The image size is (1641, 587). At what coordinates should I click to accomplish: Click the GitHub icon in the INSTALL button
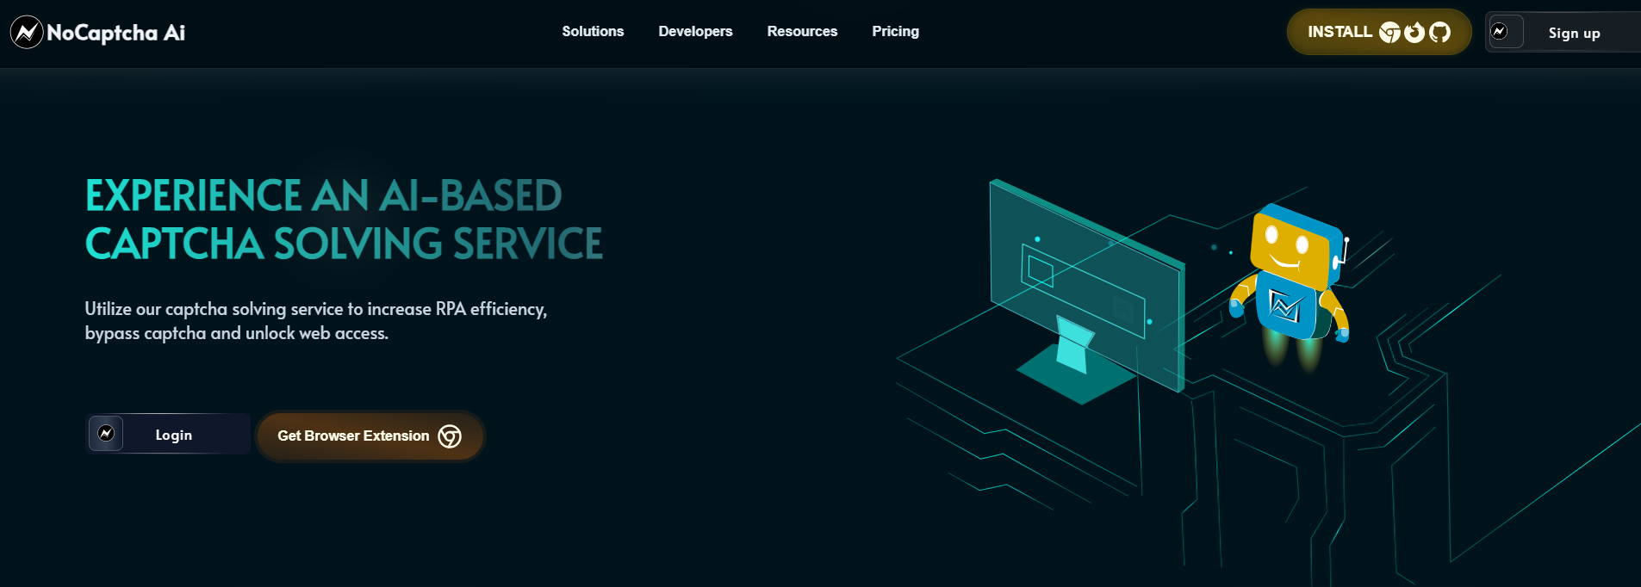[x=1439, y=33]
